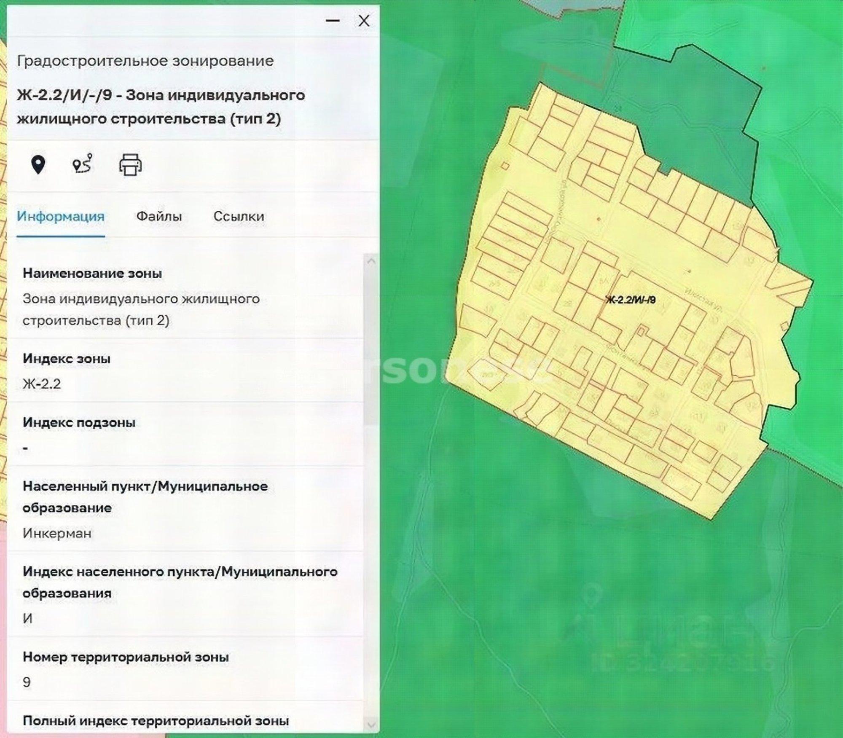
Task: Print the zoning information
Action: pyautogui.click(x=131, y=164)
